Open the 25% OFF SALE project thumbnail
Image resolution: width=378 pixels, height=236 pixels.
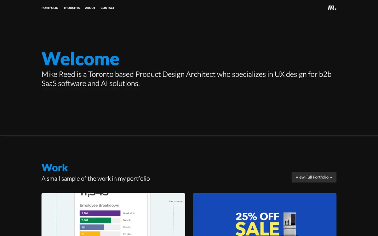click(x=265, y=215)
